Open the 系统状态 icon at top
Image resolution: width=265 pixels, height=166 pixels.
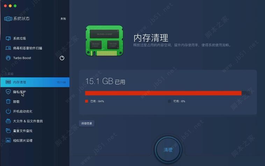8,18
